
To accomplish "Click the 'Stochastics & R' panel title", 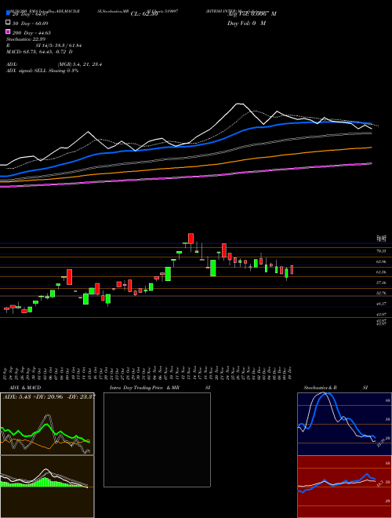I will [320, 388].
